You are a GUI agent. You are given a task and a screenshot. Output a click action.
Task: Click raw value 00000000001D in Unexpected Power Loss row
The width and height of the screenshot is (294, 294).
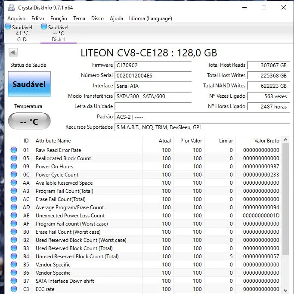coord(261,215)
